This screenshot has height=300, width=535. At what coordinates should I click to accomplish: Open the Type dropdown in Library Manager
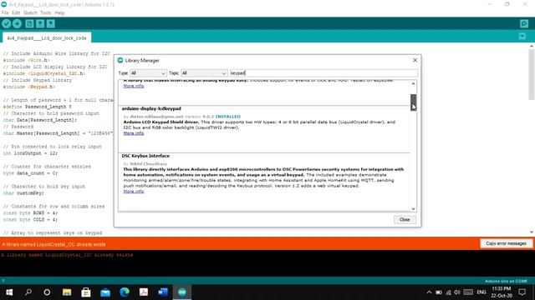pyautogui.click(x=148, y=73)
